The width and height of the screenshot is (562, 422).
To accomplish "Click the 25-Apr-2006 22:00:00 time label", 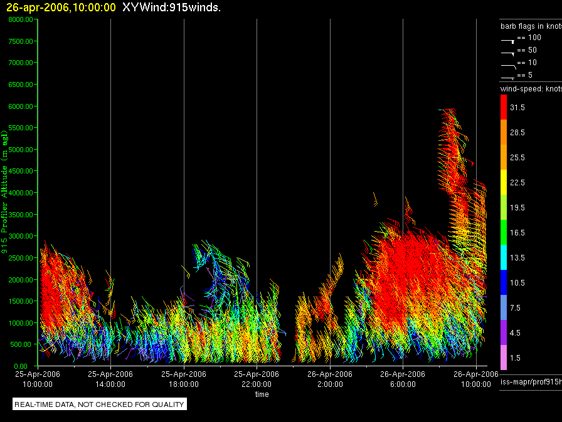I will coord(257,379).
